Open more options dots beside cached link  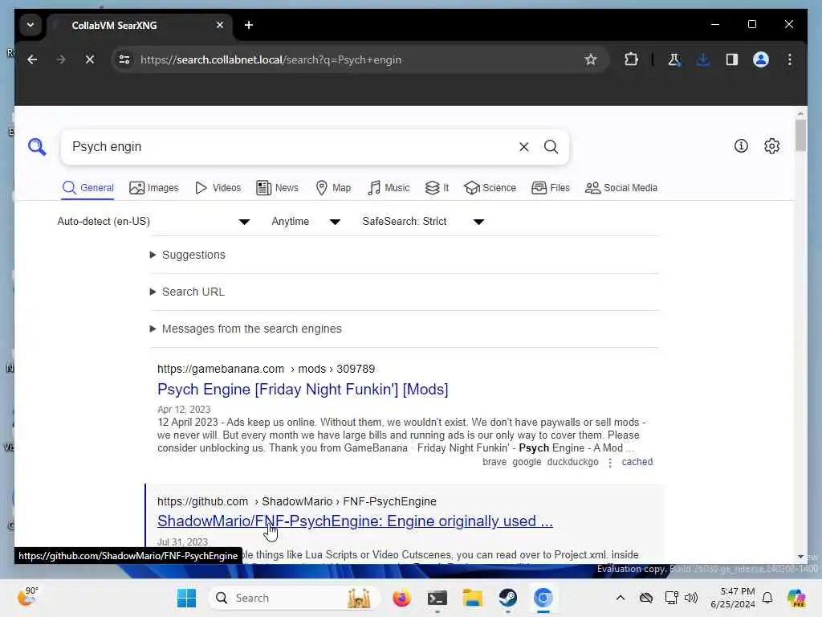610,462
